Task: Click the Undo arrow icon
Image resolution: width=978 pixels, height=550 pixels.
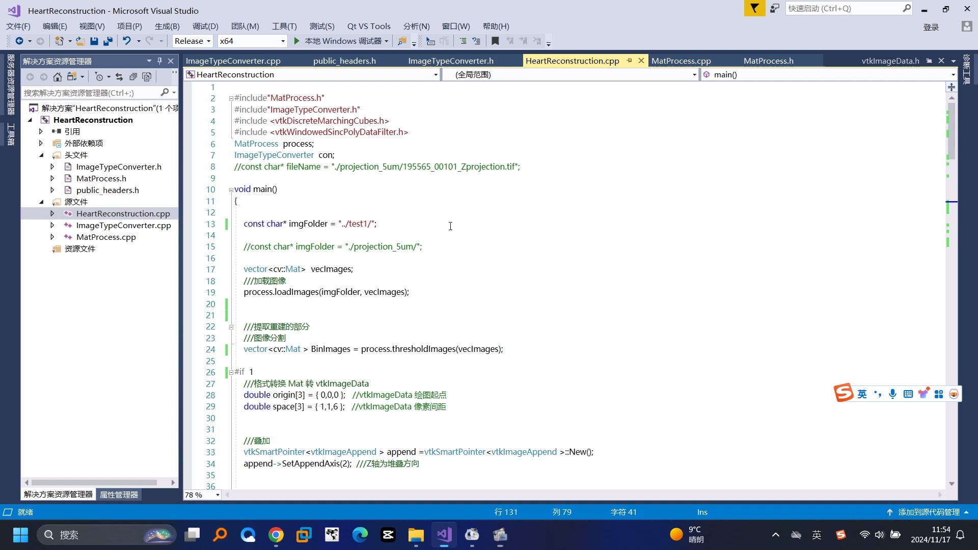Action: click(x=127, y=41)
